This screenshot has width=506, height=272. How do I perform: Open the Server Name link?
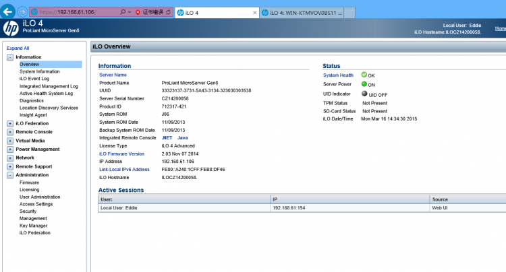pos(113,75)
